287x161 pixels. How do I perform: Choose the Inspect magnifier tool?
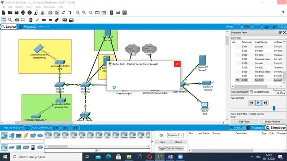10,20
